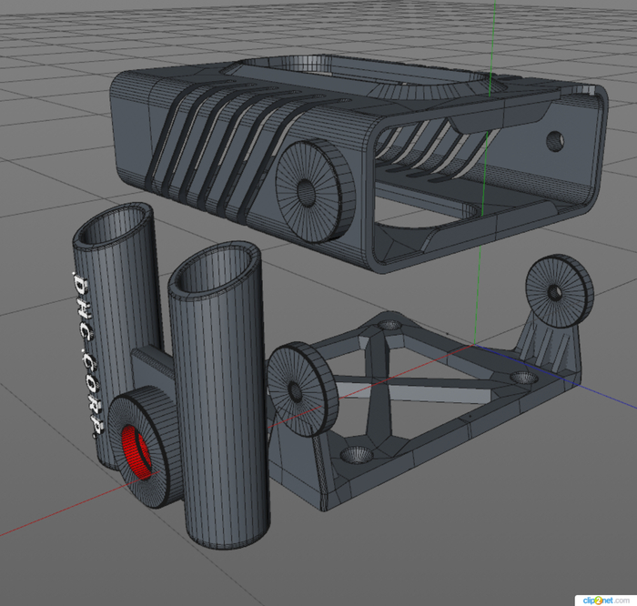
Task: Click the small round hole on housing's right side
Action: coord(554,141)
